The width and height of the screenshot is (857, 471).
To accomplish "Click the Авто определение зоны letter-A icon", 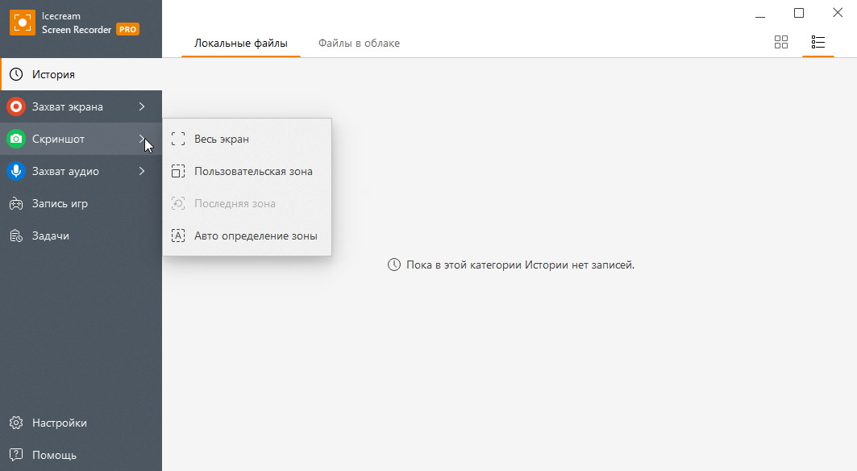I will click(x=178, y=235).
